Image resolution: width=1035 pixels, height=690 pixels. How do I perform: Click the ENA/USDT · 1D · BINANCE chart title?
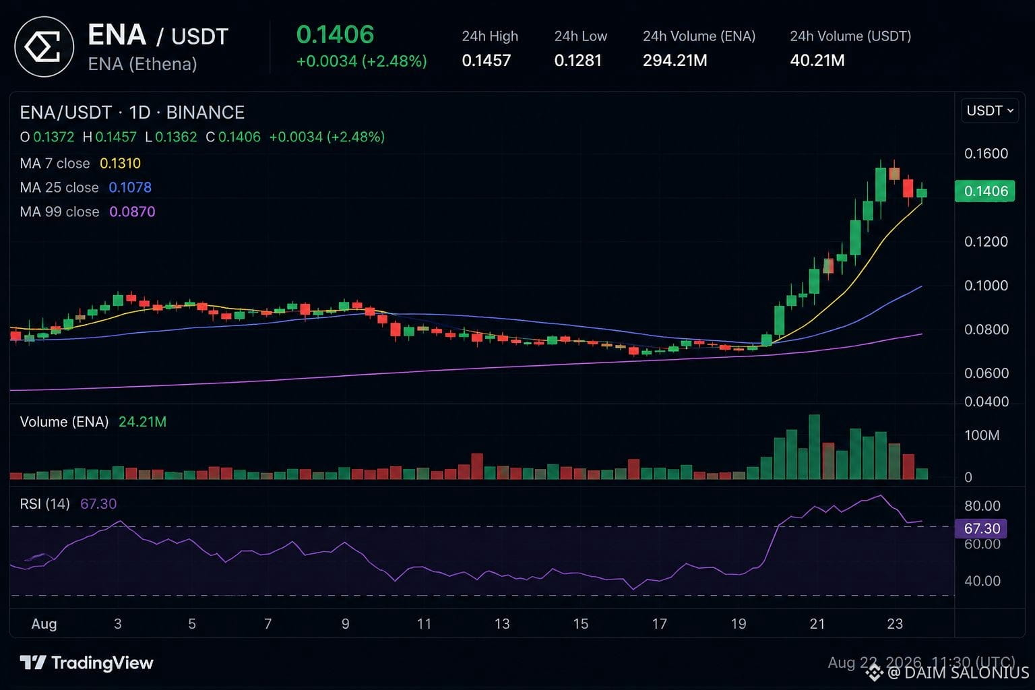pyautogui.click(x=132, y=112)
